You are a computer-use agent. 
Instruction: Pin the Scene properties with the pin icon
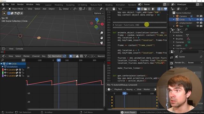(x=201, y=57)
